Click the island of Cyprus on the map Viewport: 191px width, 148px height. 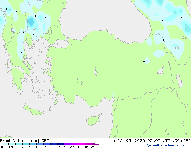94,120
